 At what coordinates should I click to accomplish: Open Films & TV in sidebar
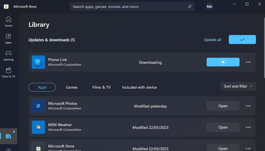click(x=8, y=72)
